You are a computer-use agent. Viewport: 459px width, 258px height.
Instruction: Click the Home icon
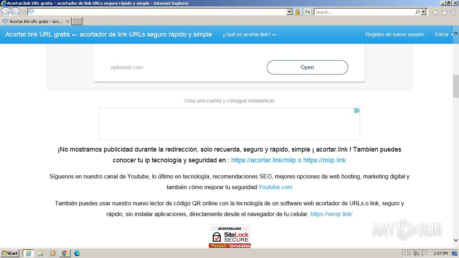[x=435, y=13]
